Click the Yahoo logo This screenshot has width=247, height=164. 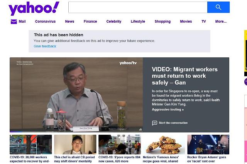(x=34, y=8)
